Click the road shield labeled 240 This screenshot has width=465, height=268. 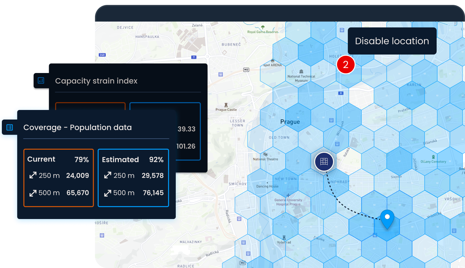pyautogui.click(x=102, y=55)
